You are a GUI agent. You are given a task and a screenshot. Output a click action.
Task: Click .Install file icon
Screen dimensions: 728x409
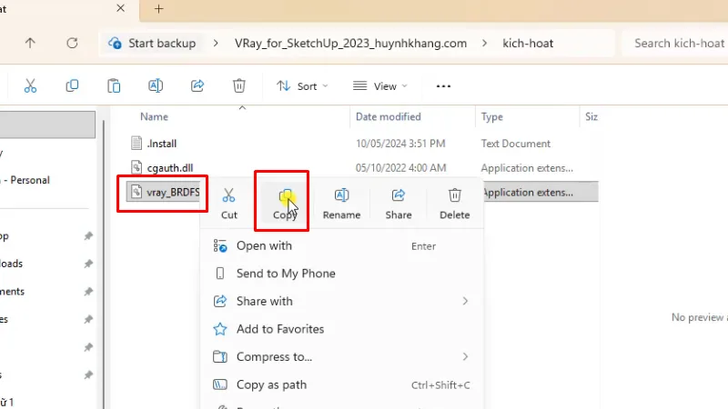[136, 144]
